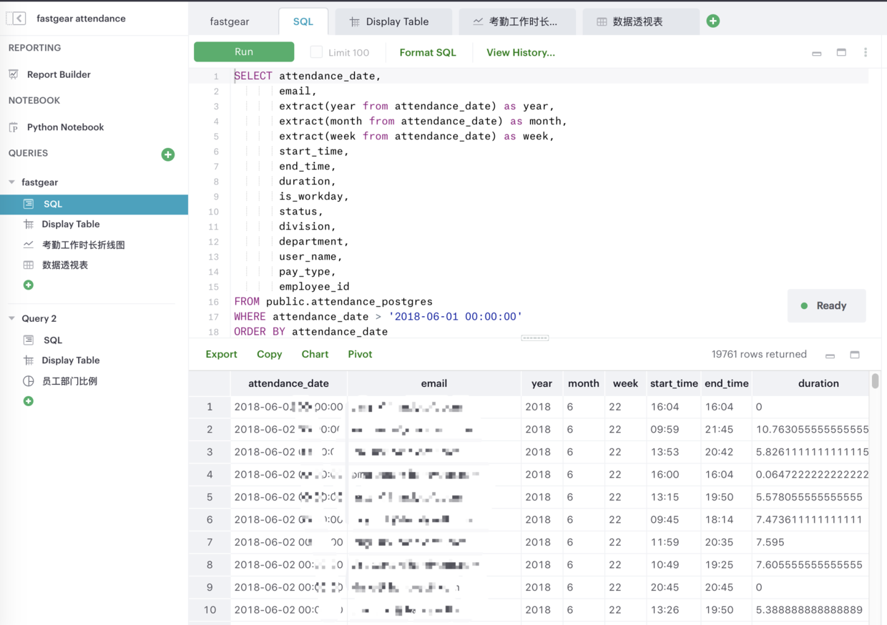Viewport: 887px width, 625px height.
Task: Minimize the results pane
Action: point(830,355)
